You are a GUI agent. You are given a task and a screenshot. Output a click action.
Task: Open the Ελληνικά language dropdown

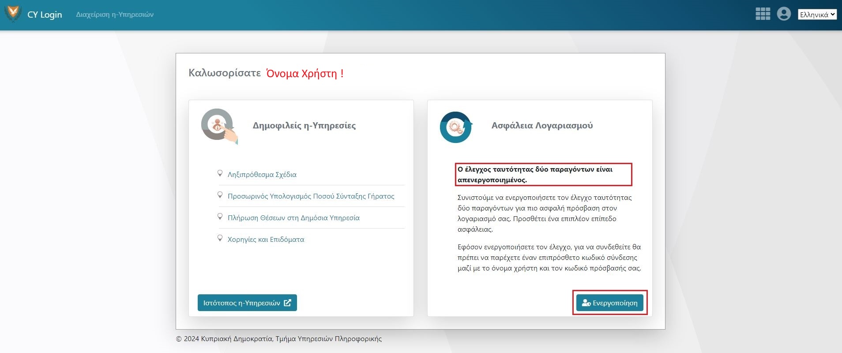817,15
